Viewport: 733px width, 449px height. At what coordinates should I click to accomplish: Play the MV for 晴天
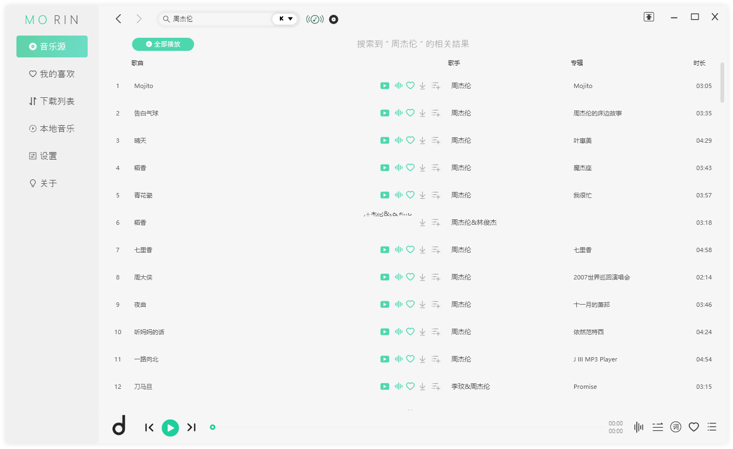pyautogui.click(x=385, y=141)
